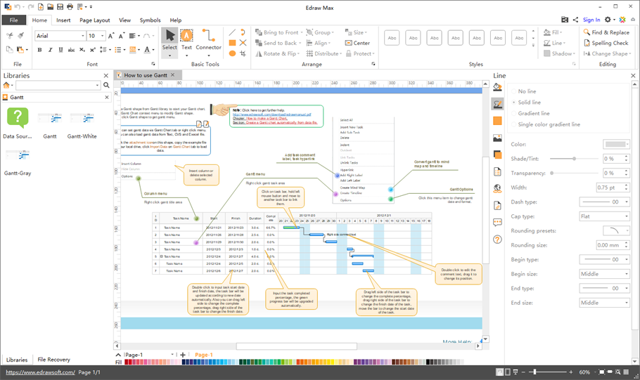The height and width of the screenshot is (380, 640).
Task: Expand the Cap type dropdown
Action: tap(604, 216)
